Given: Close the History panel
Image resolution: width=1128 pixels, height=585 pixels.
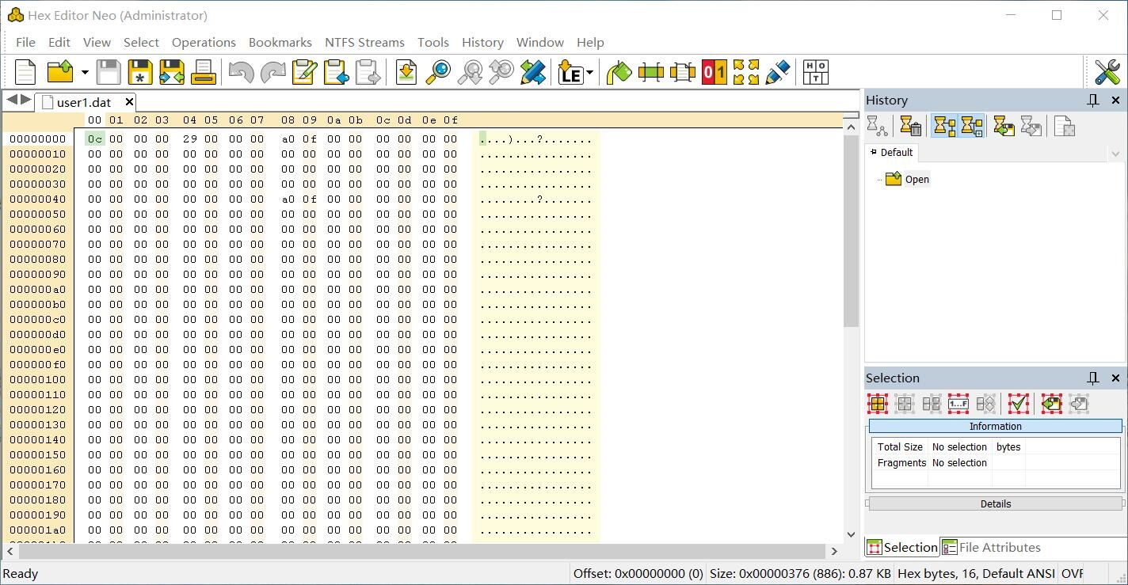Looking at the screenshot, I should [x=1115, y=100].
